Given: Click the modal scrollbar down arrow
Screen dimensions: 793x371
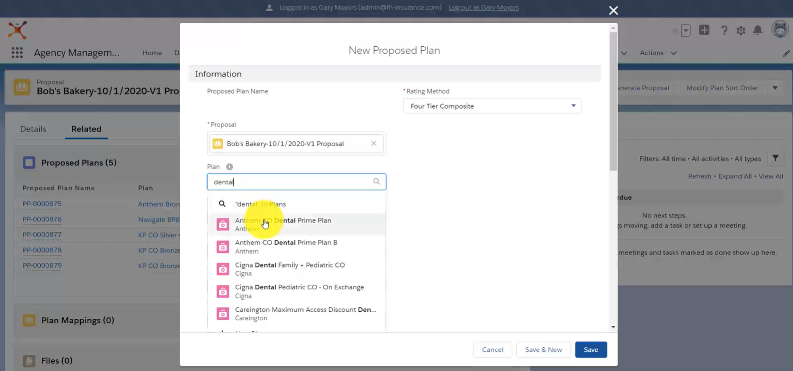Looking at the screenshot, I should point(613,327).
